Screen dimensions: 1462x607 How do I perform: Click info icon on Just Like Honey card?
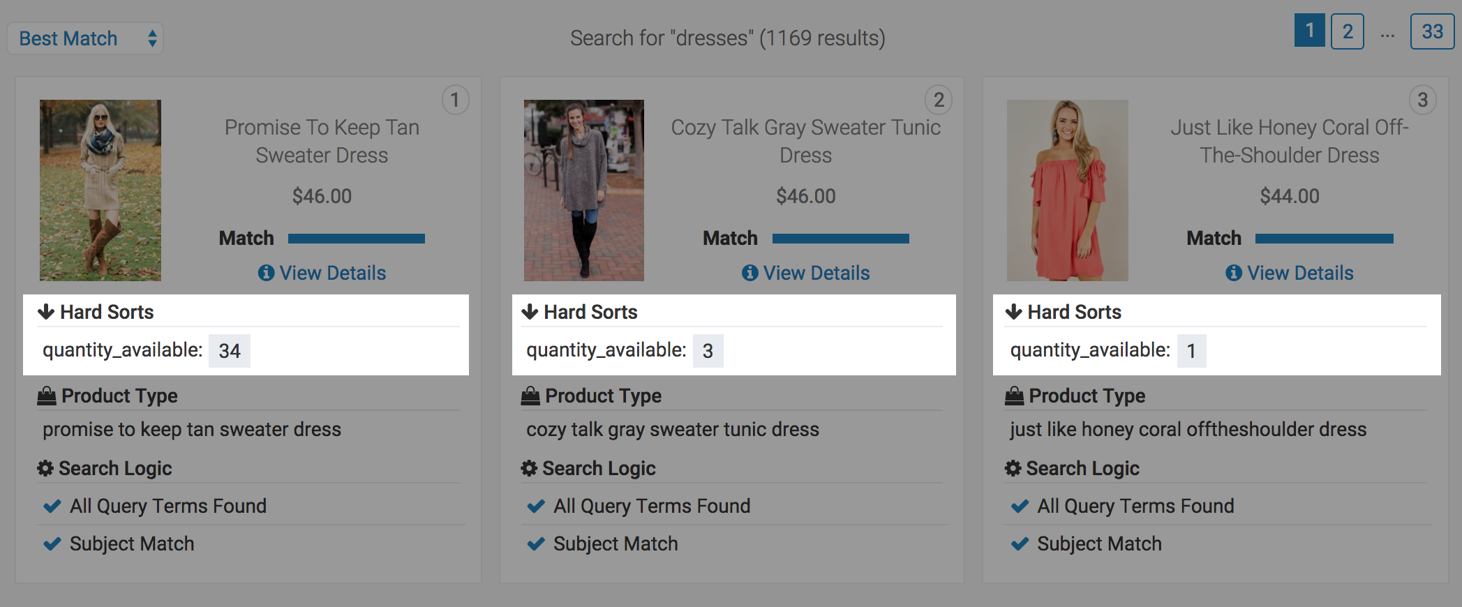[1233, 273]
